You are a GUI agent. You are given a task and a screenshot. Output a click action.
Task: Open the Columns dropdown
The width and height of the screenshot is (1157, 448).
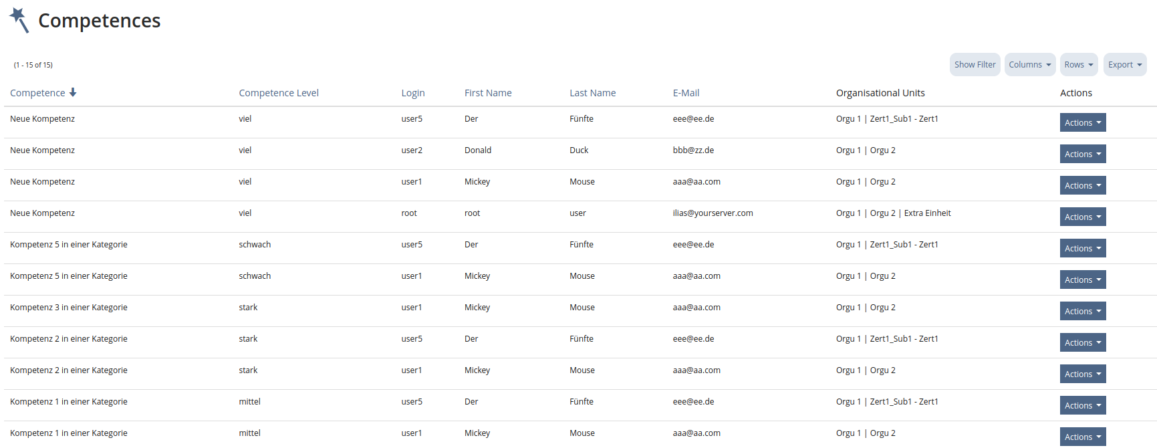pos(1029,65)
